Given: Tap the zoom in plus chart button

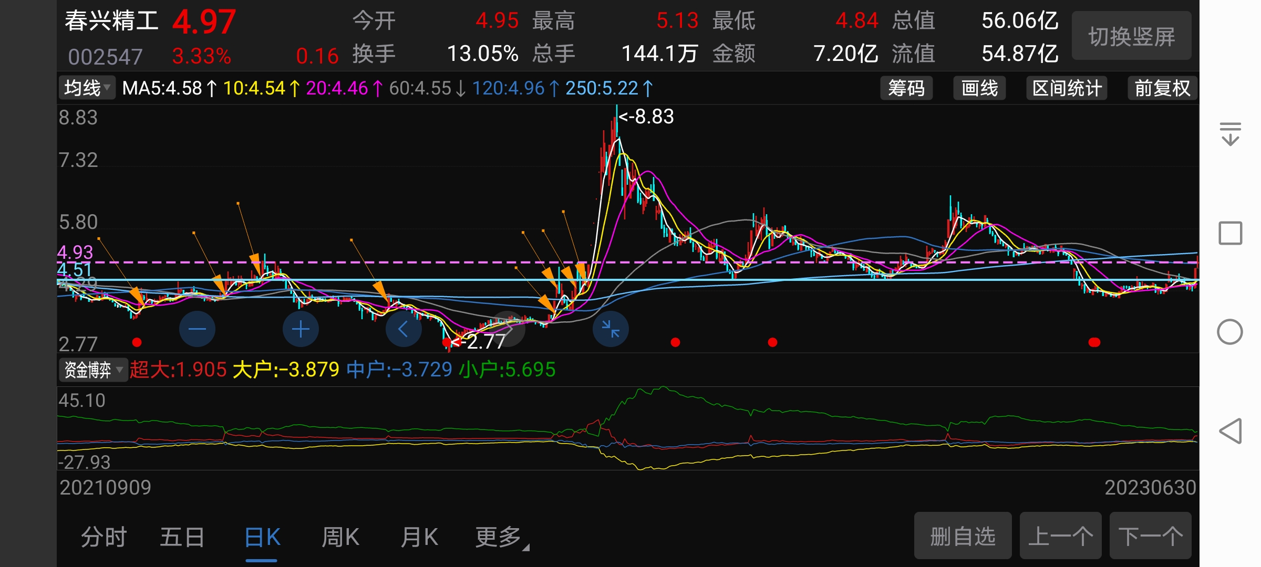Looking at the screenshot, I should pos(301,329).
